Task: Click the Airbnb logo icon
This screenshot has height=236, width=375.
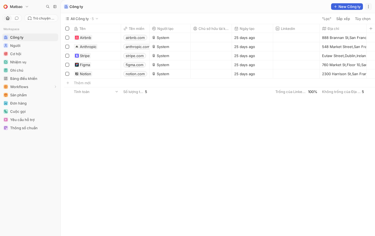Action: click(77, 38)
